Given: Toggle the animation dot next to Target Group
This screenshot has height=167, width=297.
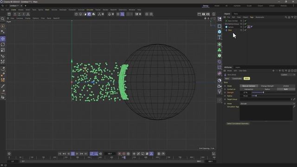Looking at the screenshot, I should tap(225, 99).
